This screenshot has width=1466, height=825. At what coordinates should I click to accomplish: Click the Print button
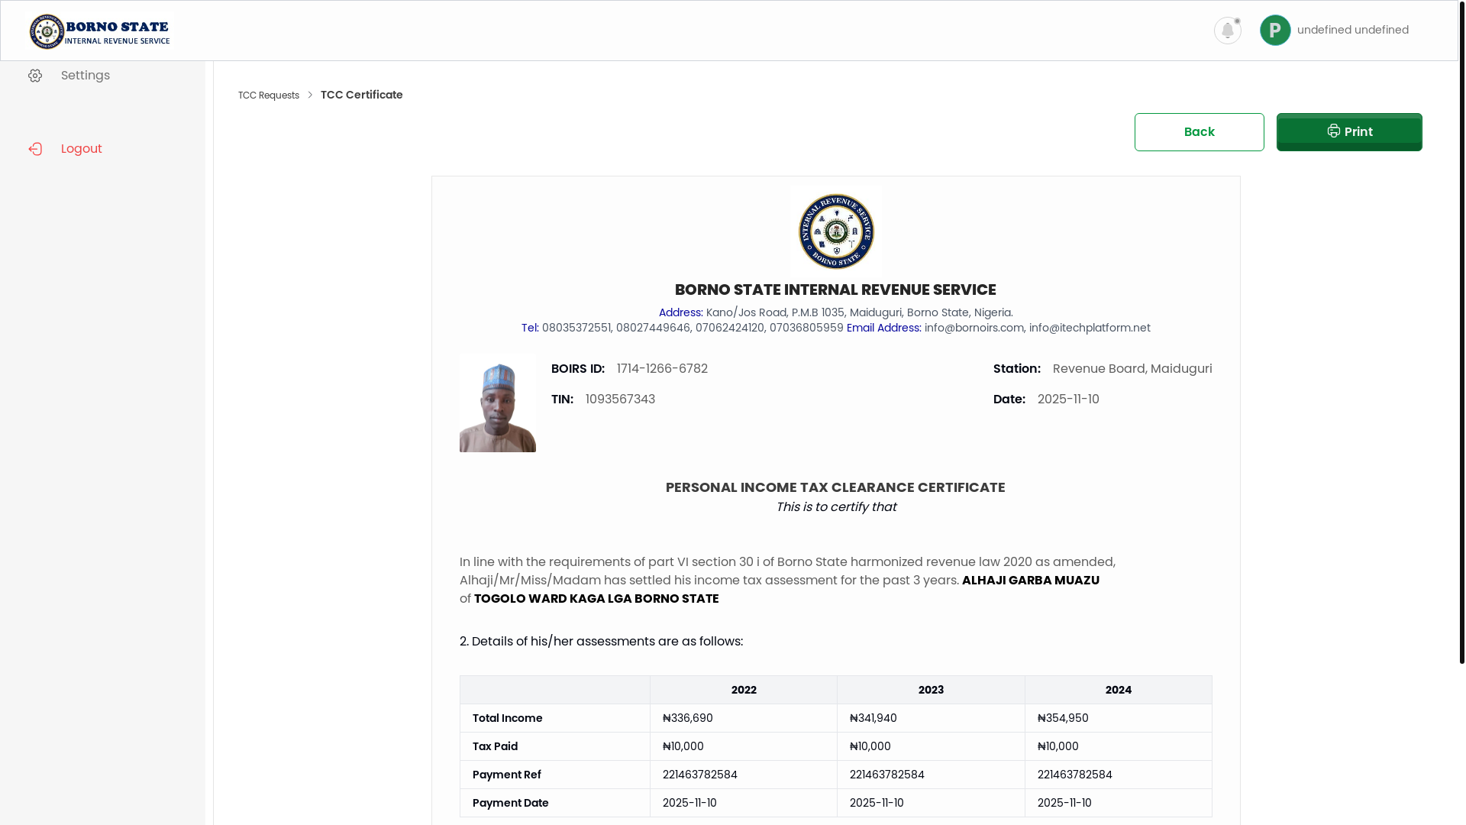point(1349,132)
